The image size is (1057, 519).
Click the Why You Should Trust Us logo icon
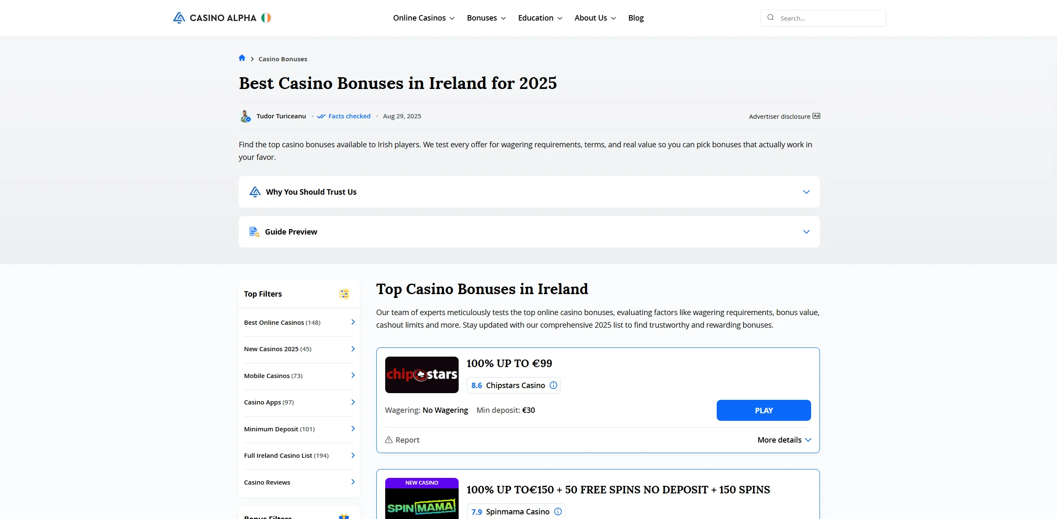pyautogui.click(x=255, y=192)
